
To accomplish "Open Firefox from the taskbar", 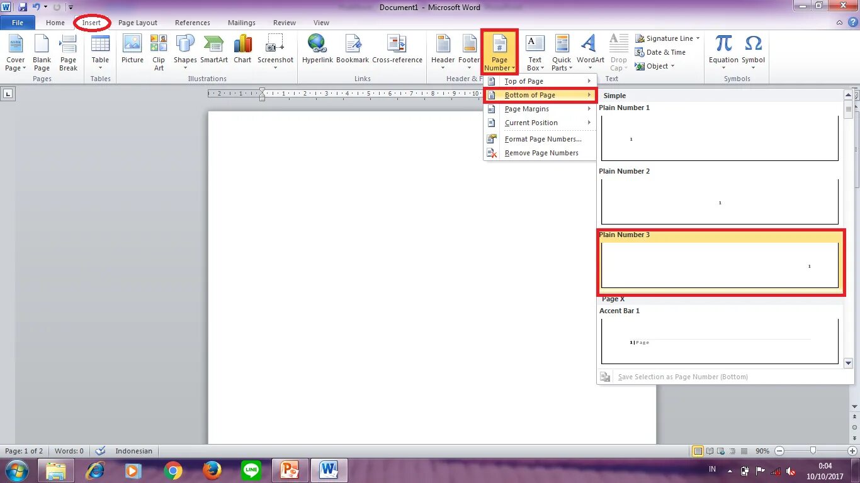I will (212, 470).
